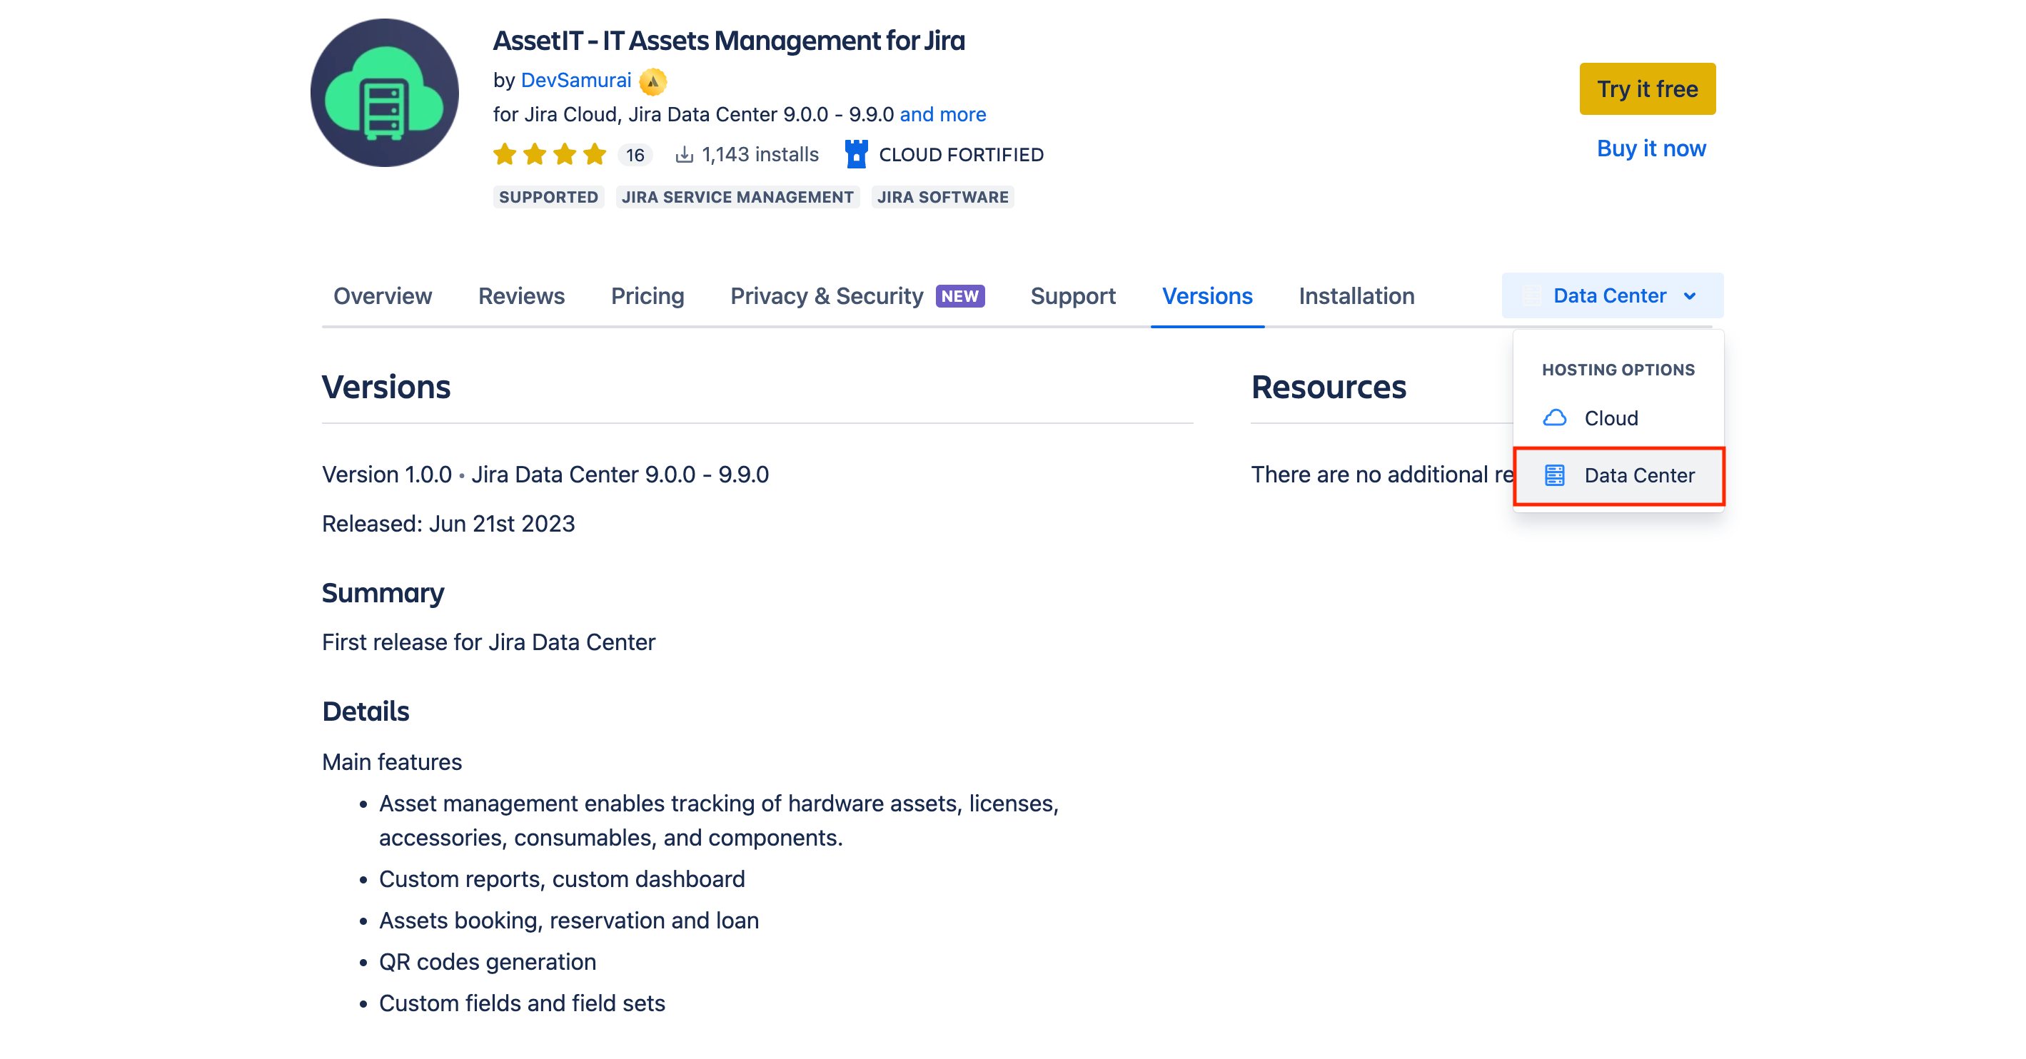Open the Pricing tab
The image size is (2026, 1059).
[647, 295]
